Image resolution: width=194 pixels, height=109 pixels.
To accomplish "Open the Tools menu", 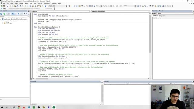I will [35, 3].
